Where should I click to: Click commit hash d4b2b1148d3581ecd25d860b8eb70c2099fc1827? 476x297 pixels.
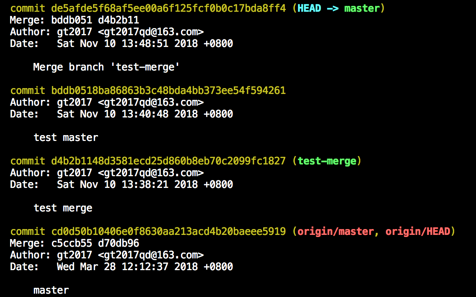168,161
